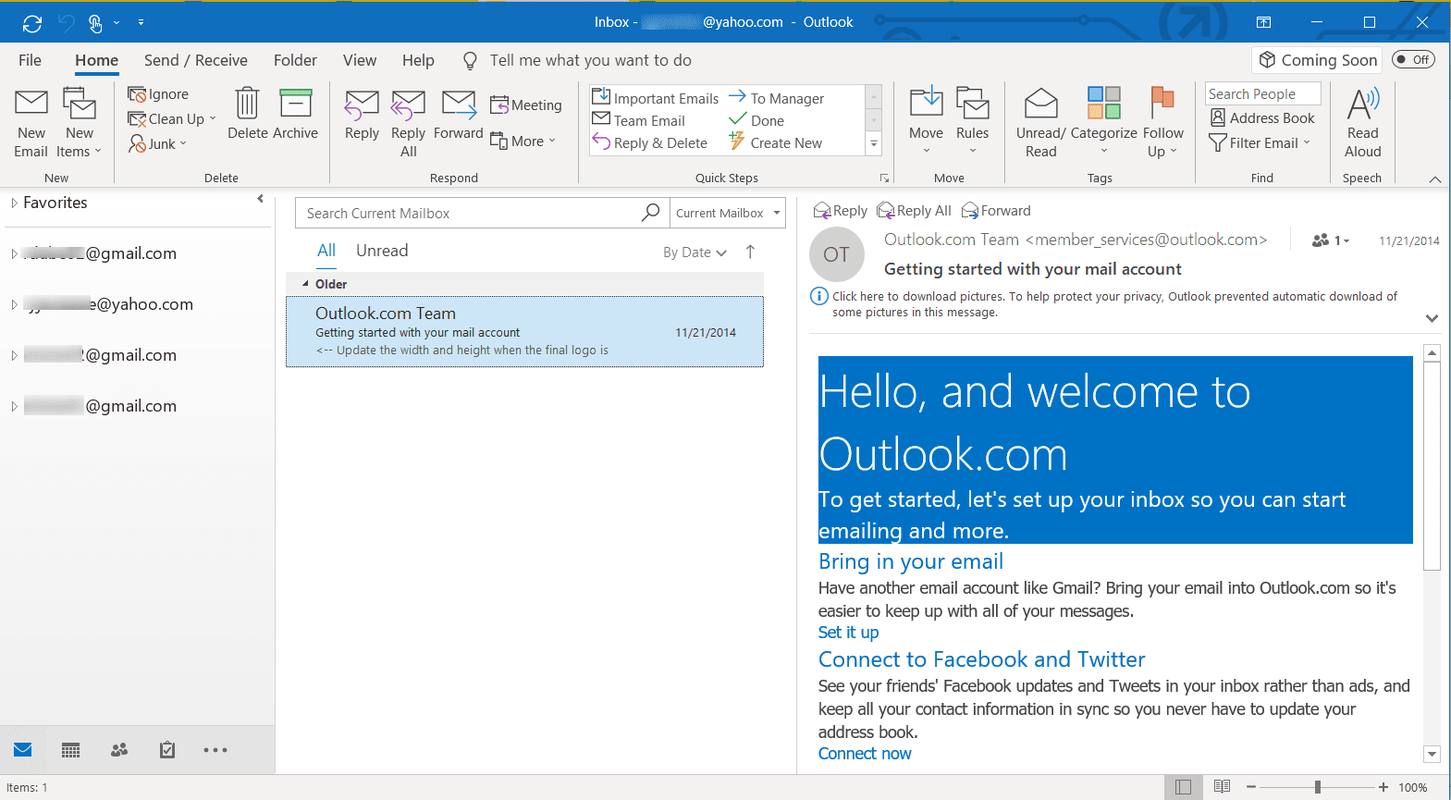Switch to Normal view in status bar
The height and width of the screenshot is (800, 1451).
[1183, 787]
